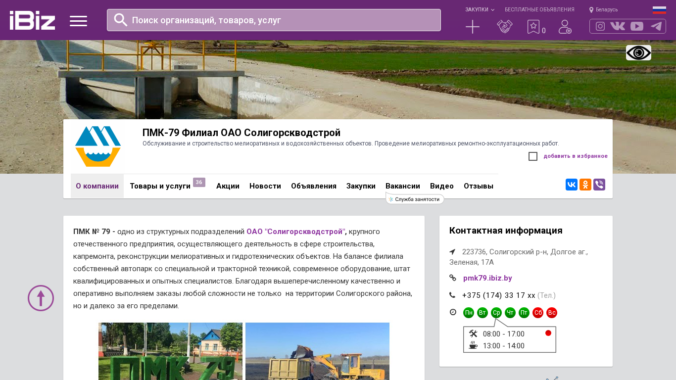Image resolution: width=676 pixels, height=380 pixels.
Task: Open the hamburger main menu
Action: (x=78, y=21)
